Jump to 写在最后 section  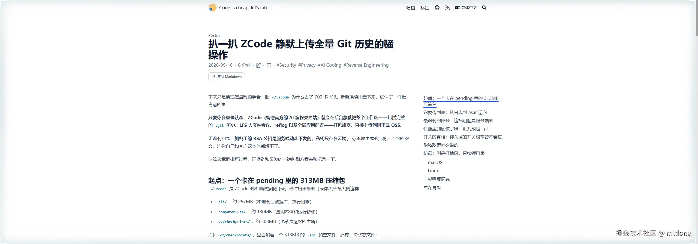point(432,188)
